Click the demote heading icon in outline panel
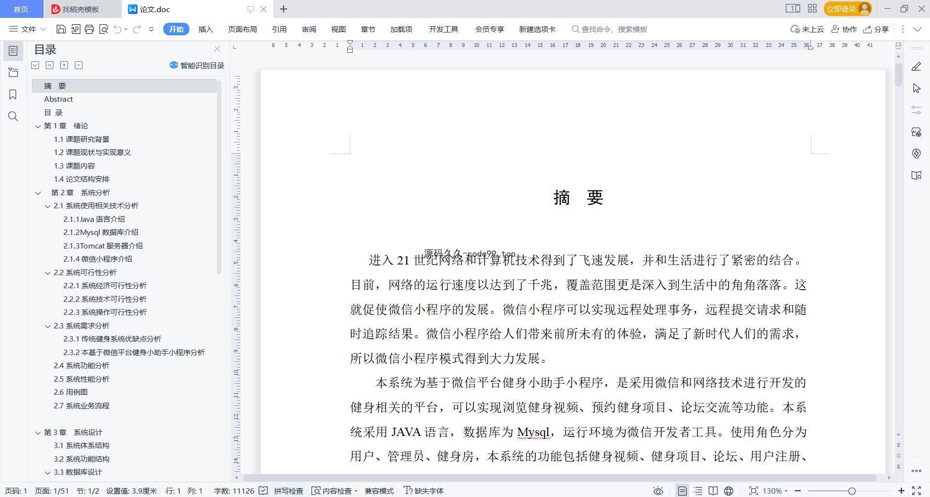This screenshot has width=930, height=497. (49, 65)
